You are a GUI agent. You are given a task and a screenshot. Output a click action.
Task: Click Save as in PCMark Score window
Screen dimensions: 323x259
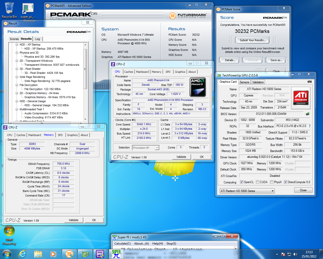pyautogui.click(x=276, y=60)
